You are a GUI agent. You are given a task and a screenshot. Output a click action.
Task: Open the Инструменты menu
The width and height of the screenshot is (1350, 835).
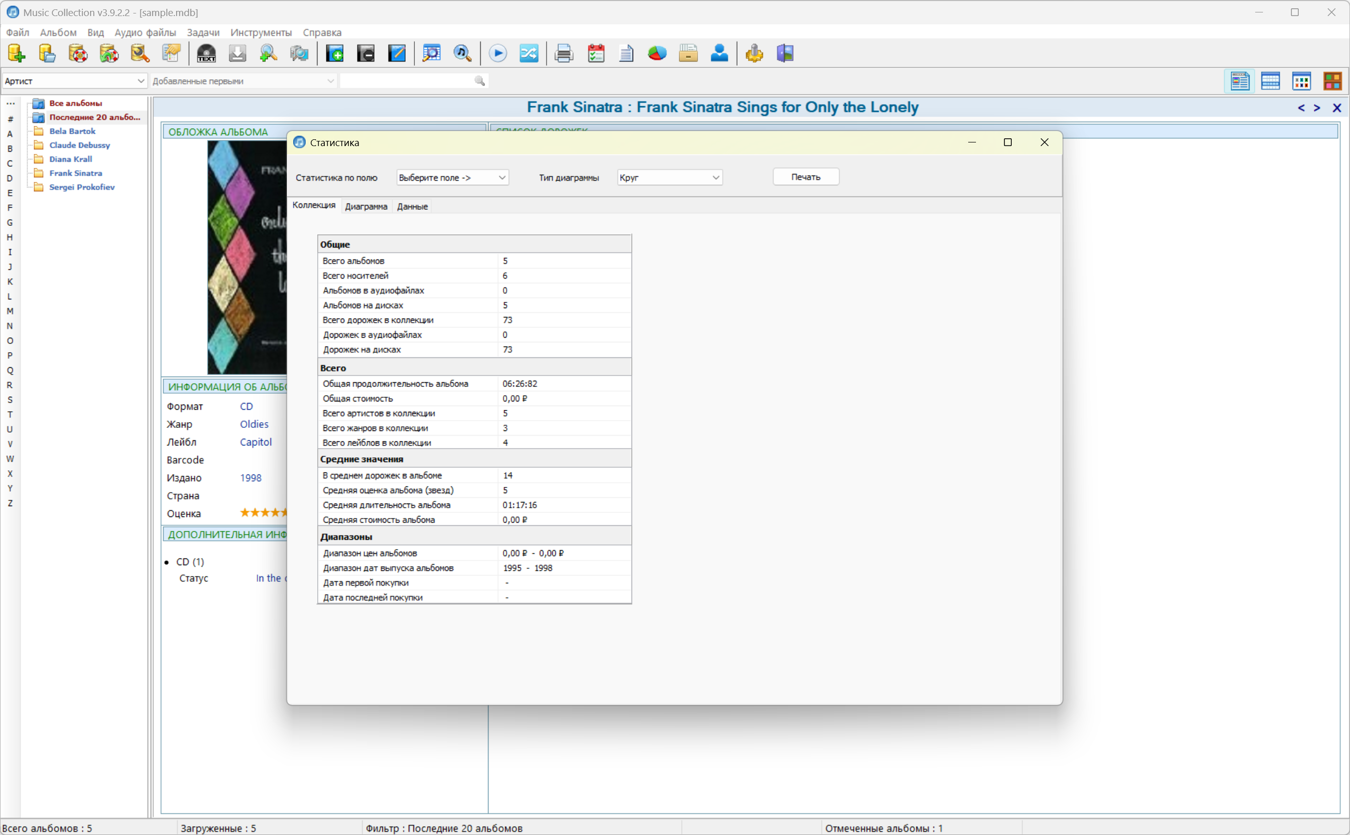(261, 33)
